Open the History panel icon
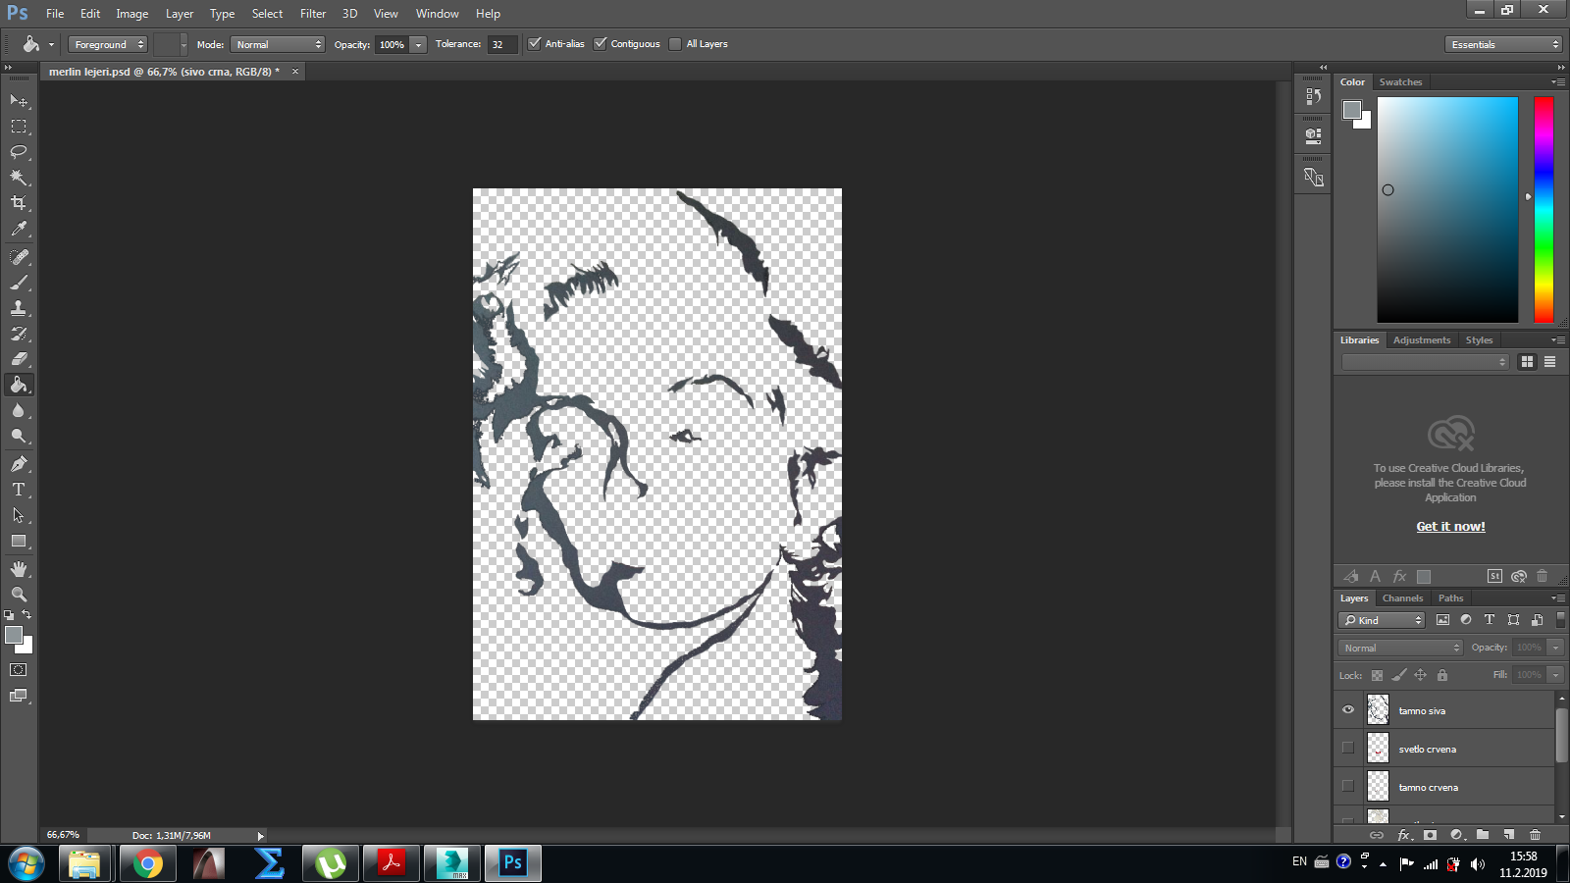This screenshot has width=1570, height=883. pos(1313,96)
